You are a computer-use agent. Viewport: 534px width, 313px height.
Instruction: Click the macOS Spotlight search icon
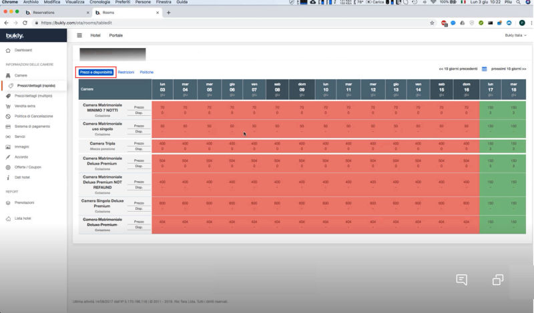pyautogui.click(x=518, y=2)
